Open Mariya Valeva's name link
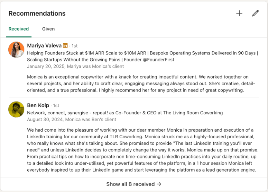 pos(44,46)
